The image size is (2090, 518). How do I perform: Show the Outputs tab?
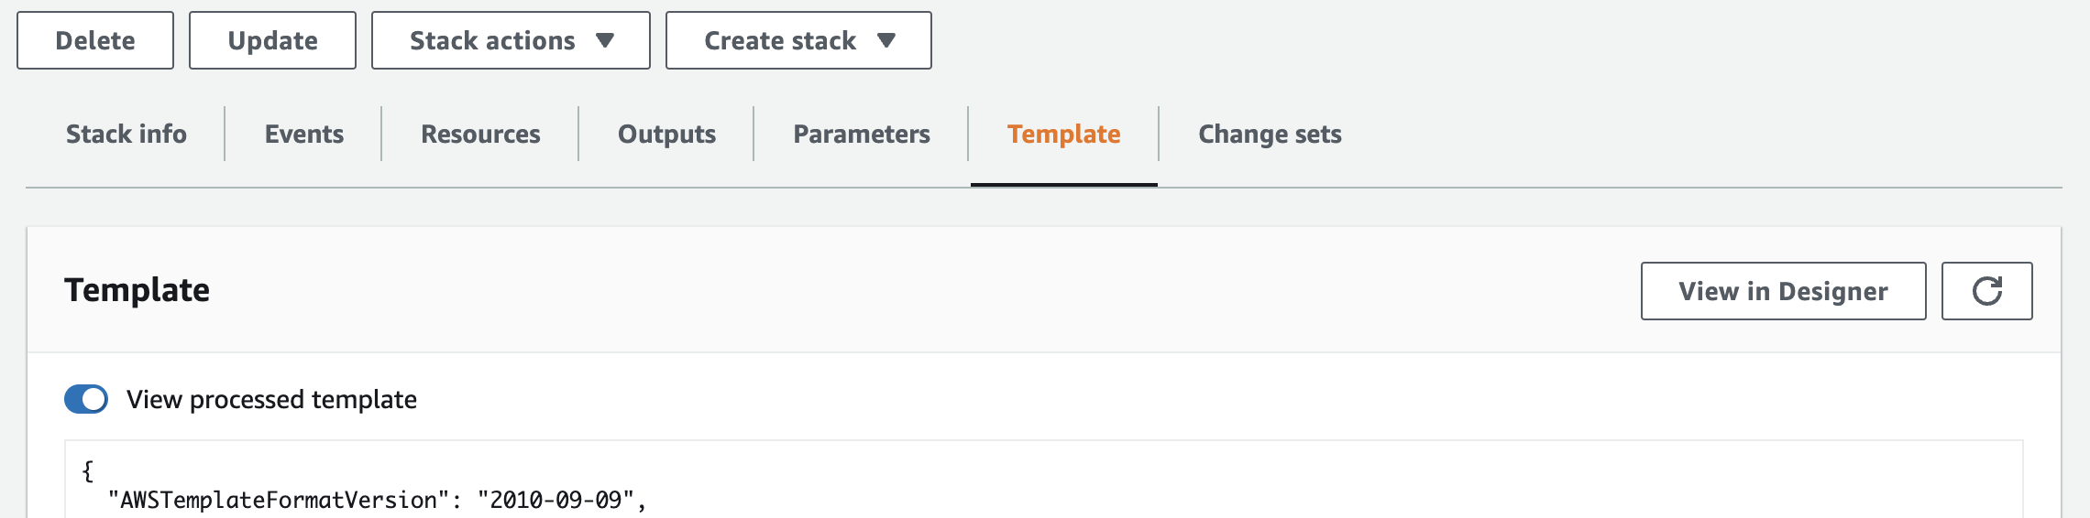[666, 134]
